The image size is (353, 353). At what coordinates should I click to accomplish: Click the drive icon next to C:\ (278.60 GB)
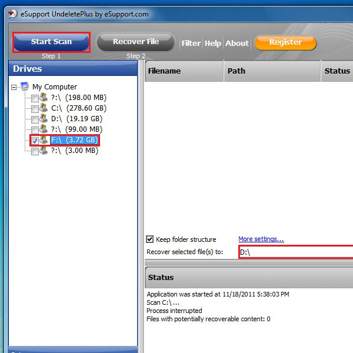[44, 108]
